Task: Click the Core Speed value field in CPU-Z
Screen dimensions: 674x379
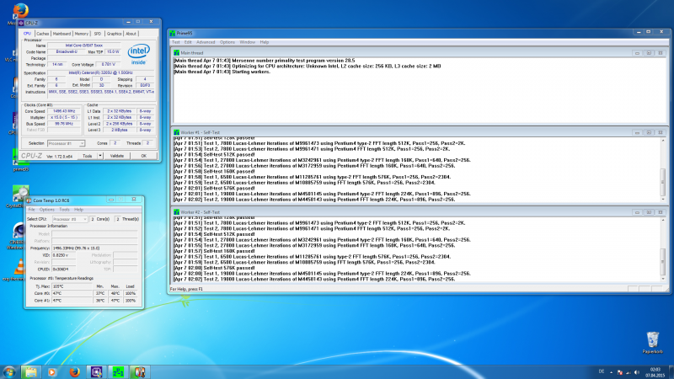Action: coord(64,111)
